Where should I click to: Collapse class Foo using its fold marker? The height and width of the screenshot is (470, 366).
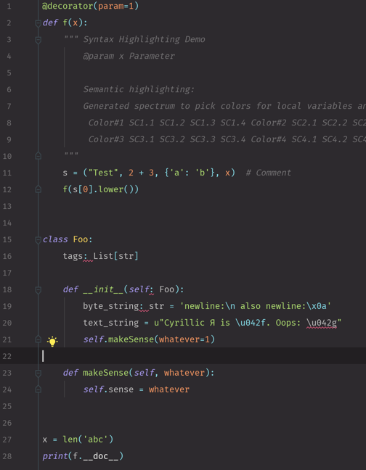(38, 240)
